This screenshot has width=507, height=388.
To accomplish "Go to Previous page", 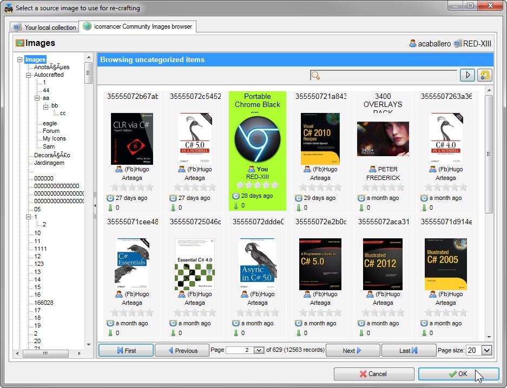I will [182, 350].
